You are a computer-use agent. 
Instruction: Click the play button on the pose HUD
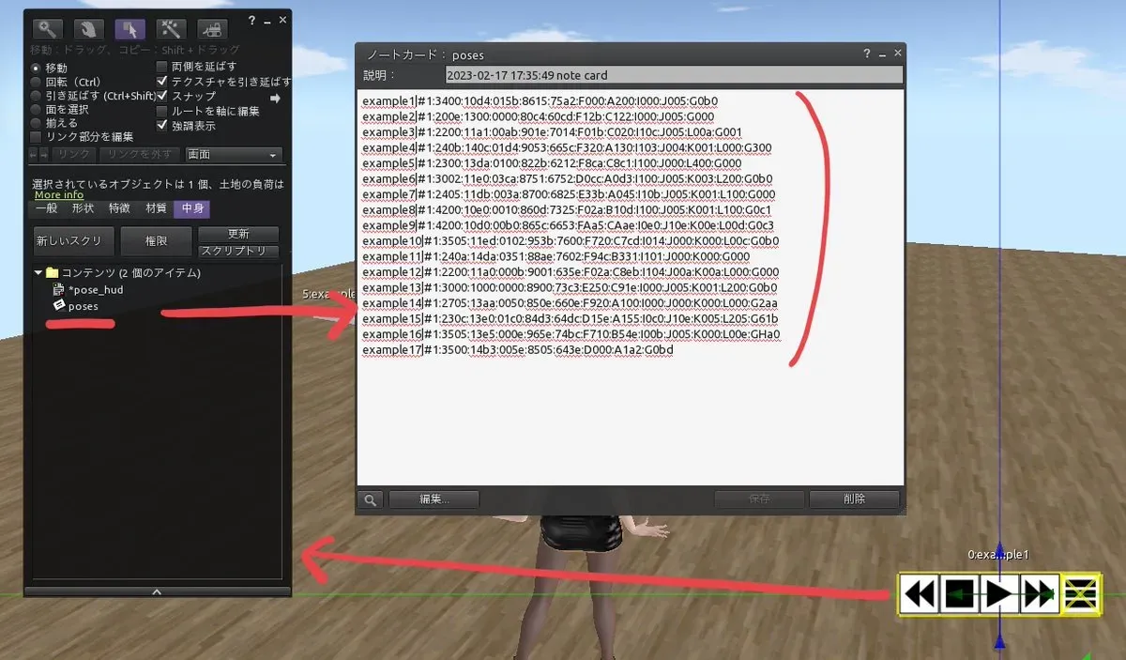(x=1000, y=594)
